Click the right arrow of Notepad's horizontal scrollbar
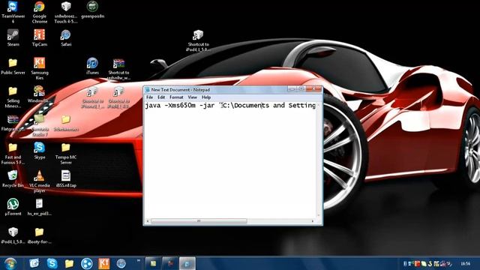 coord(313,220)
